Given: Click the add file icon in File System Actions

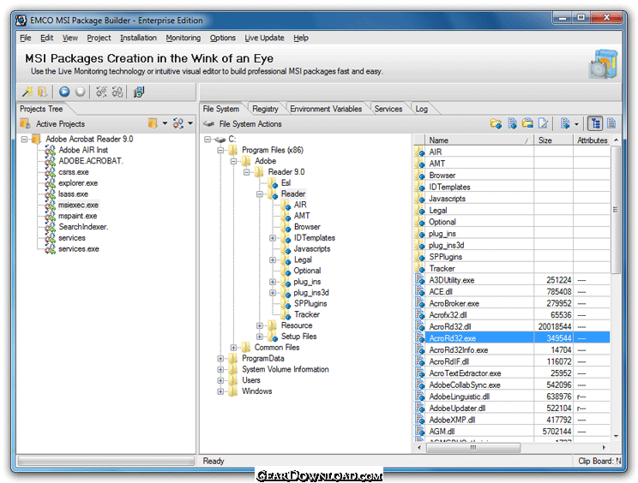Looking at the screenshot, I should coord(512,123).
